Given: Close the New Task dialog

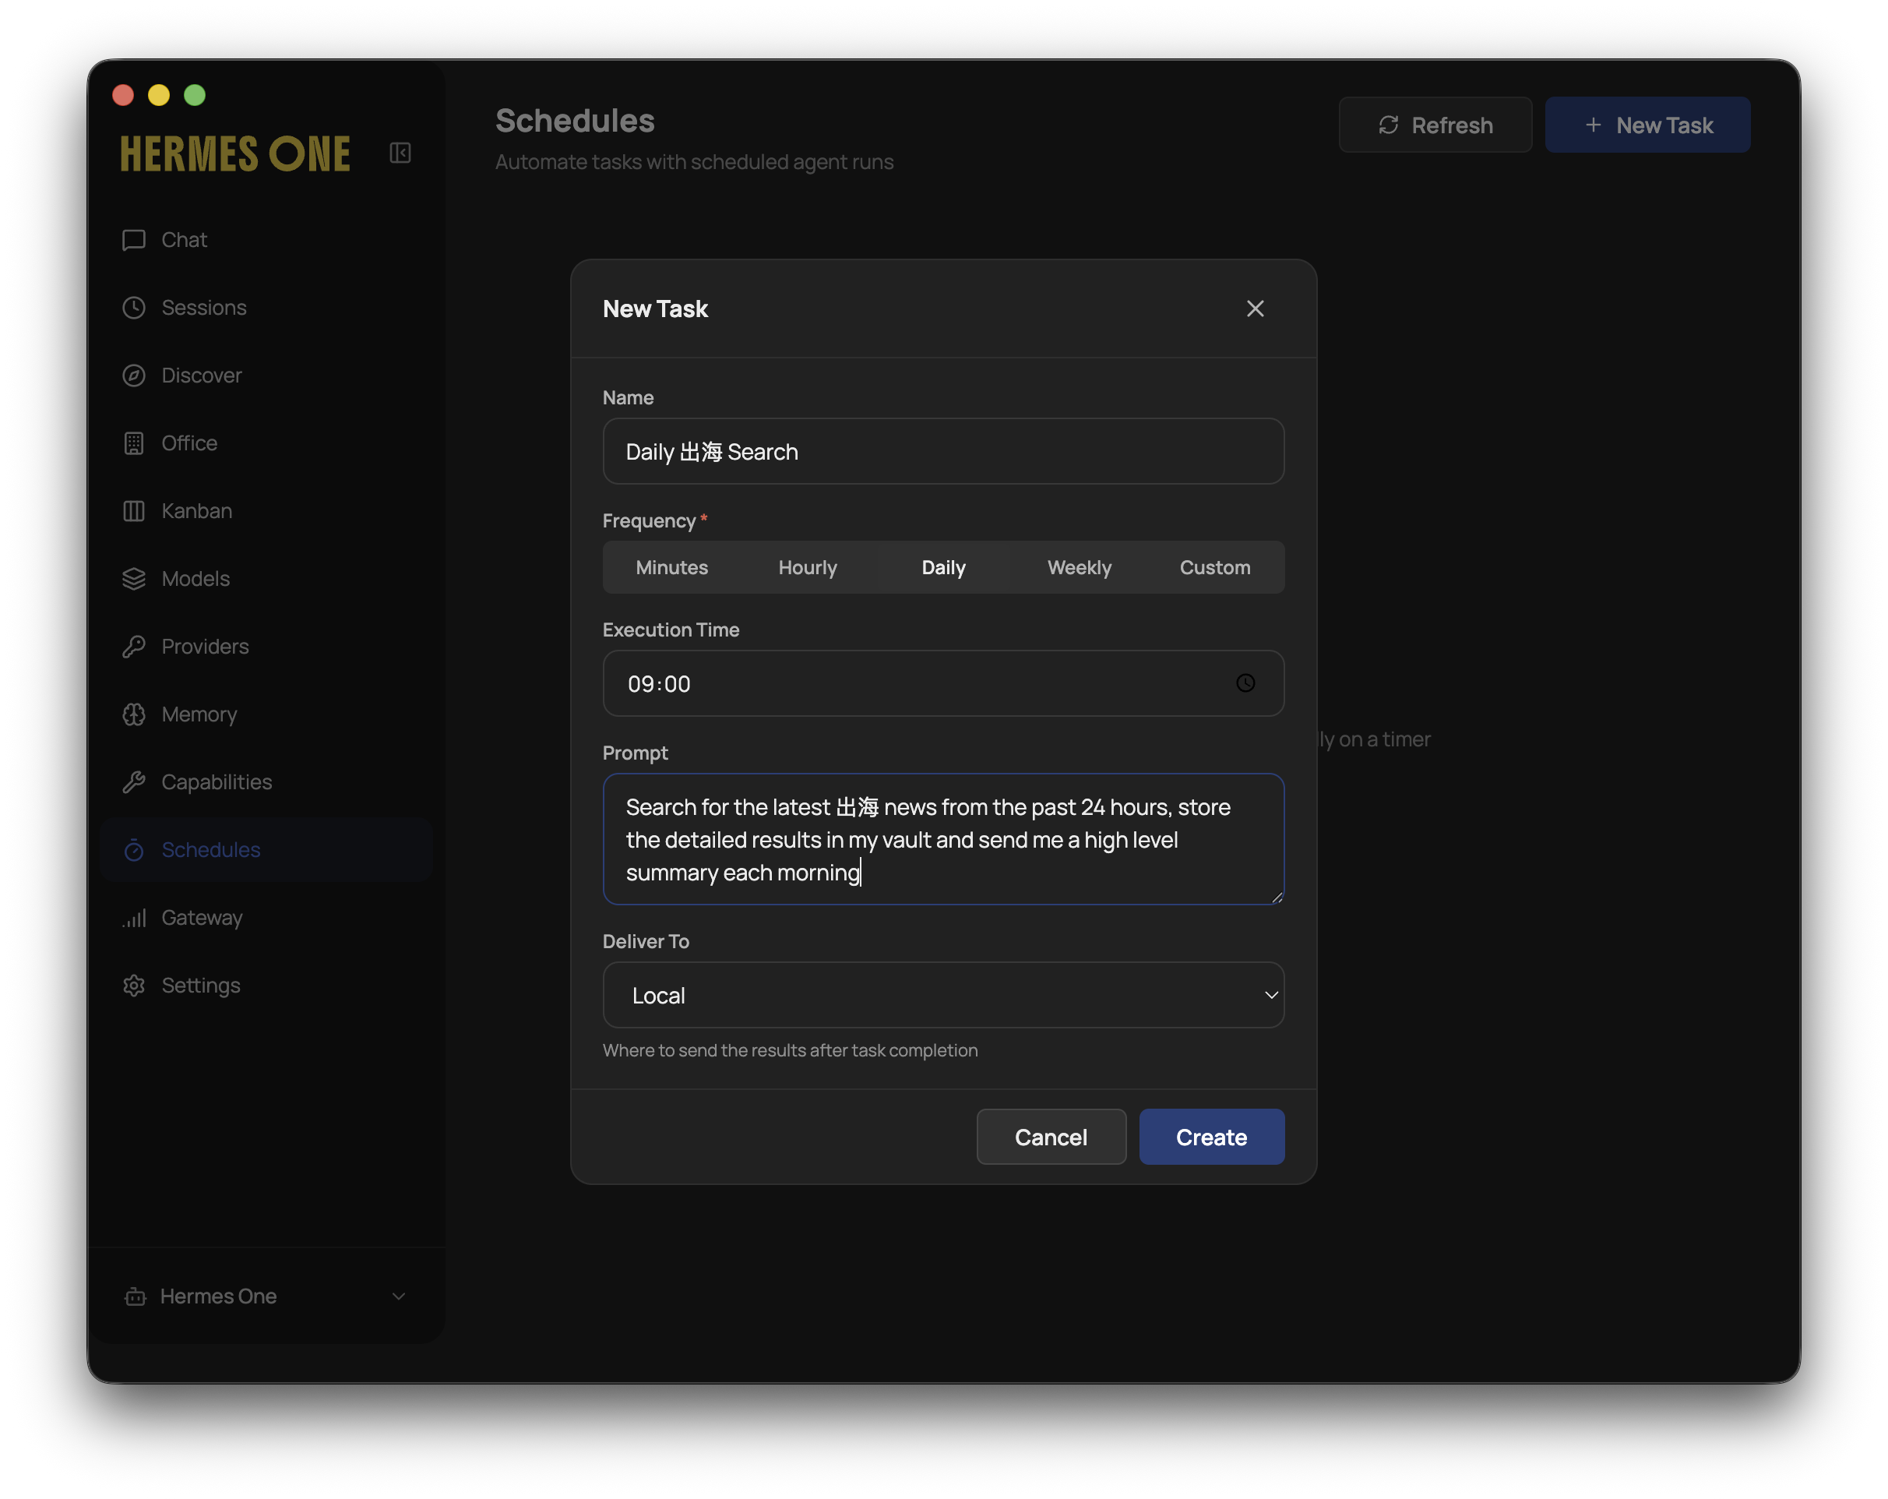Looking at the screenshot, I should [x=1255, y=309].
